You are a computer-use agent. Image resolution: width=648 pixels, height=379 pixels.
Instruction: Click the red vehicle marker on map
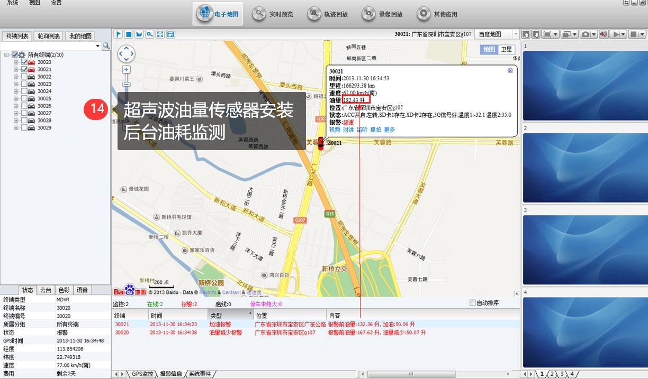320,143
